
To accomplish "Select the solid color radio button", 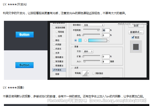I will click(76, 40).
